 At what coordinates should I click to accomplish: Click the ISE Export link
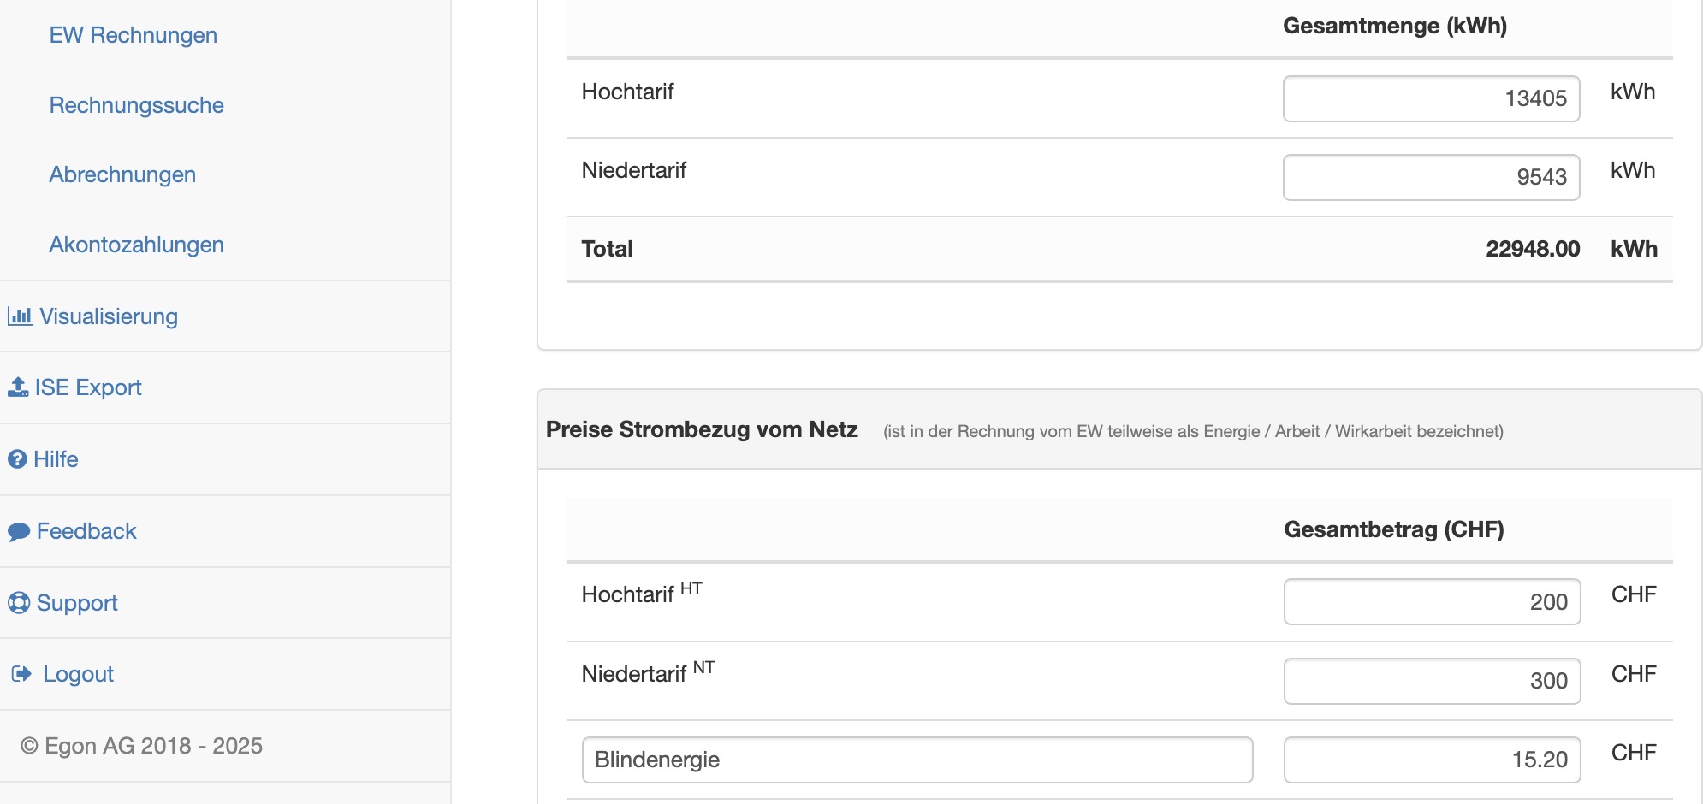pyautogui.click(x=88, y=387)
